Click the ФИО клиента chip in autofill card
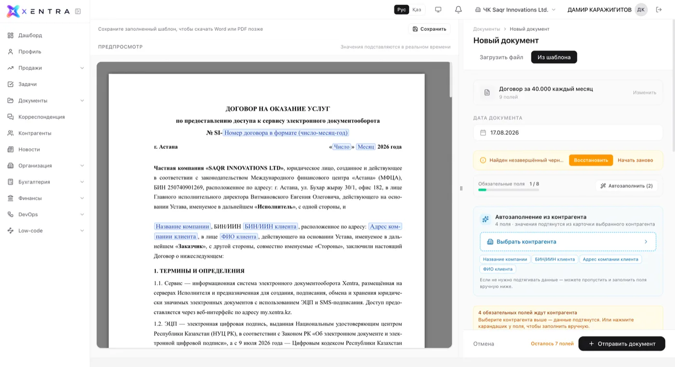 coord(498,269)
